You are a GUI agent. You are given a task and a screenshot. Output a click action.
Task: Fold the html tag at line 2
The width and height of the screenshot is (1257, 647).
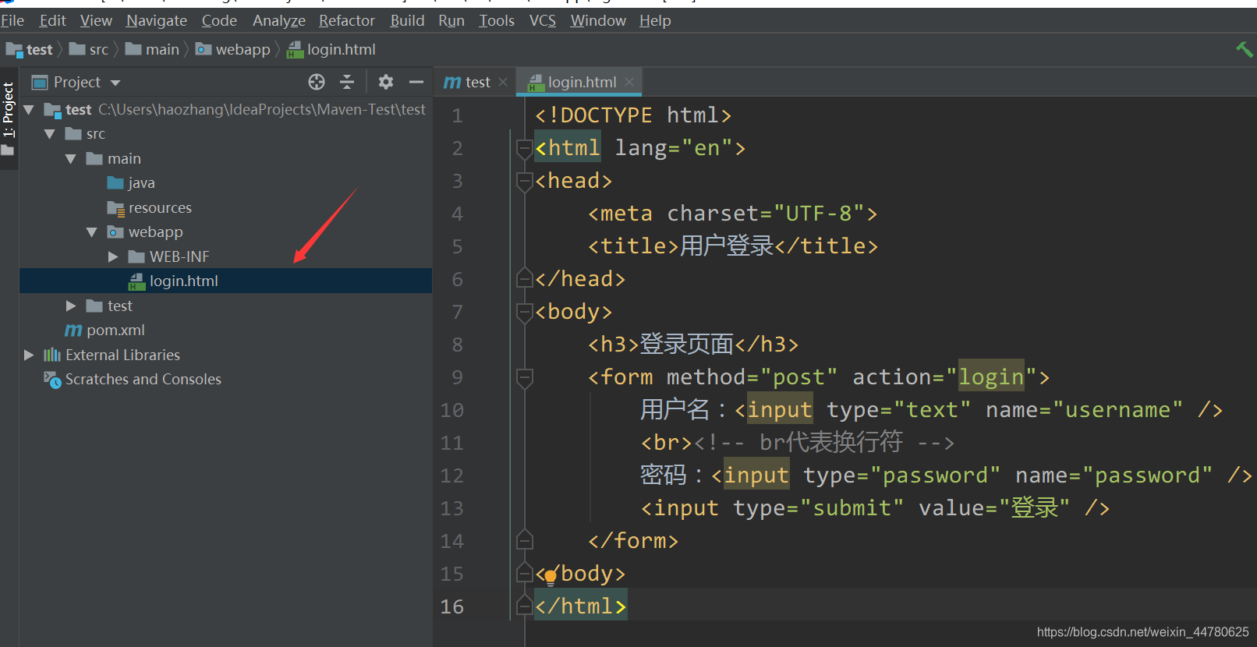(525, 148)
